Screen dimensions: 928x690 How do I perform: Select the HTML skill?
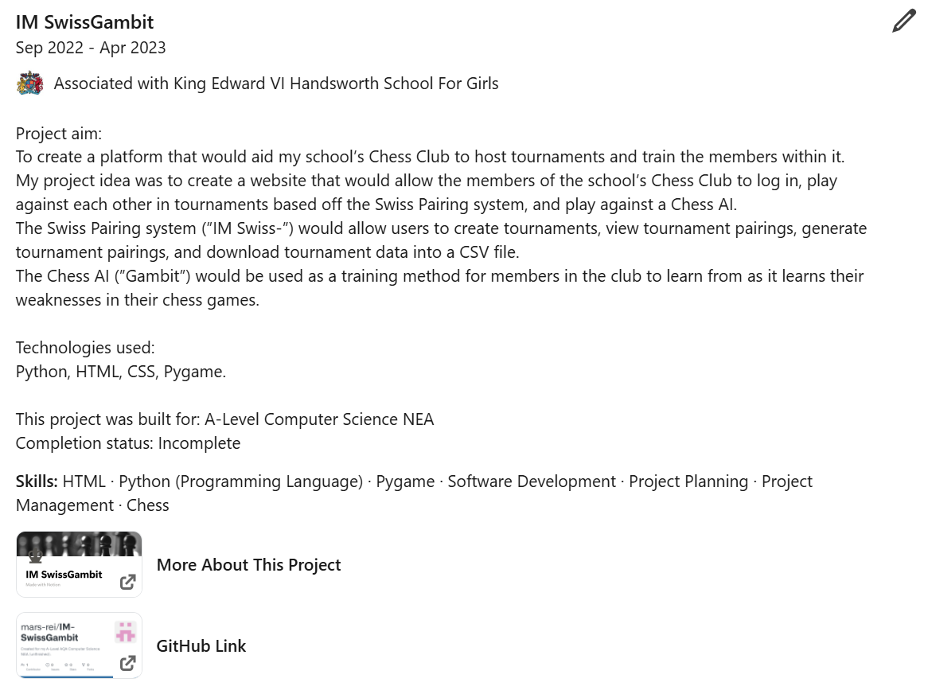pyautogui.click(x=84, y=481)
